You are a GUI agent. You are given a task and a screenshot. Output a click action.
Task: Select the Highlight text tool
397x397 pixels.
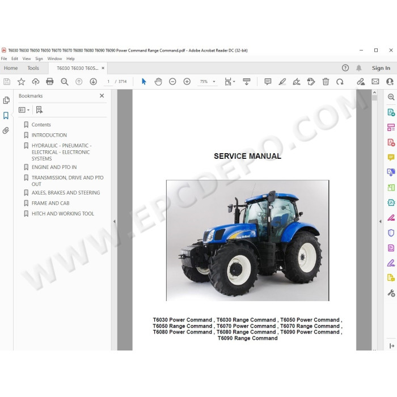(x=282, y=82)
